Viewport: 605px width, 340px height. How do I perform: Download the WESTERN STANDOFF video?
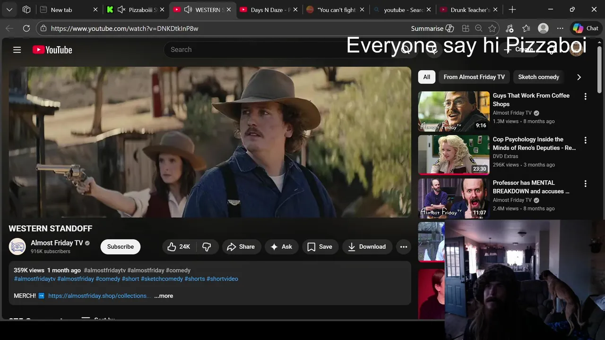tap(367, 246)
